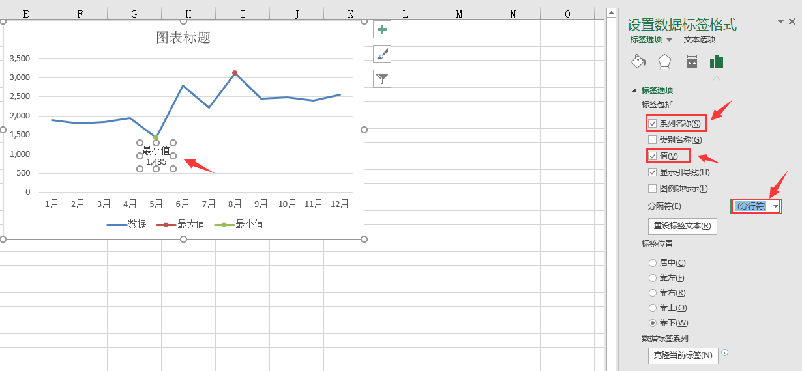Select the Effects pentagon icon
The image size is (802, 371).
click(664, 62)
